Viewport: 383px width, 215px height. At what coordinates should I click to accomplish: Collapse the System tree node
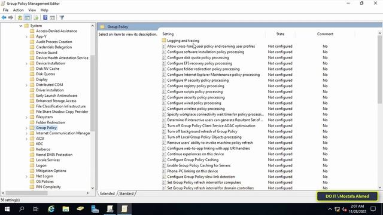(21, 26)
